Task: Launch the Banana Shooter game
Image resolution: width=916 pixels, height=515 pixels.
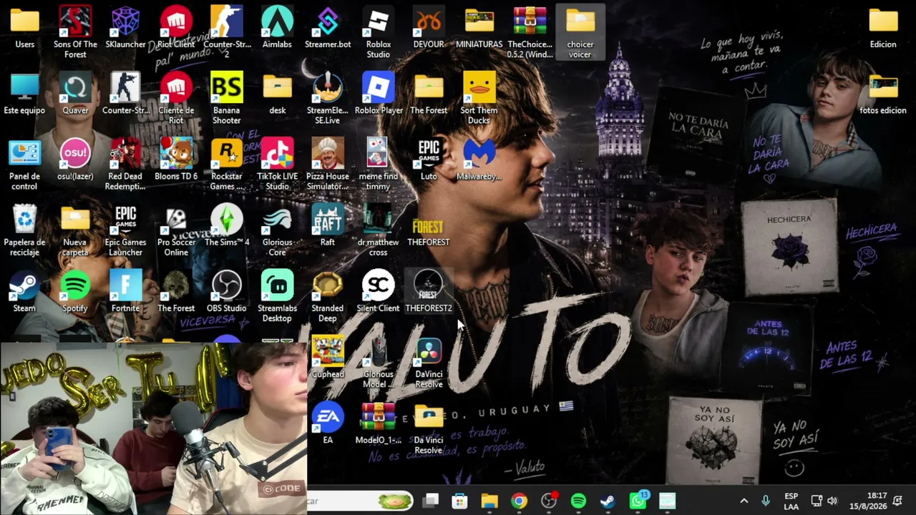Action: click(227, 98)
